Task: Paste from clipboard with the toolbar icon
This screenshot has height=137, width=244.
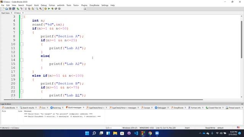Action: (x=32, y=9)
